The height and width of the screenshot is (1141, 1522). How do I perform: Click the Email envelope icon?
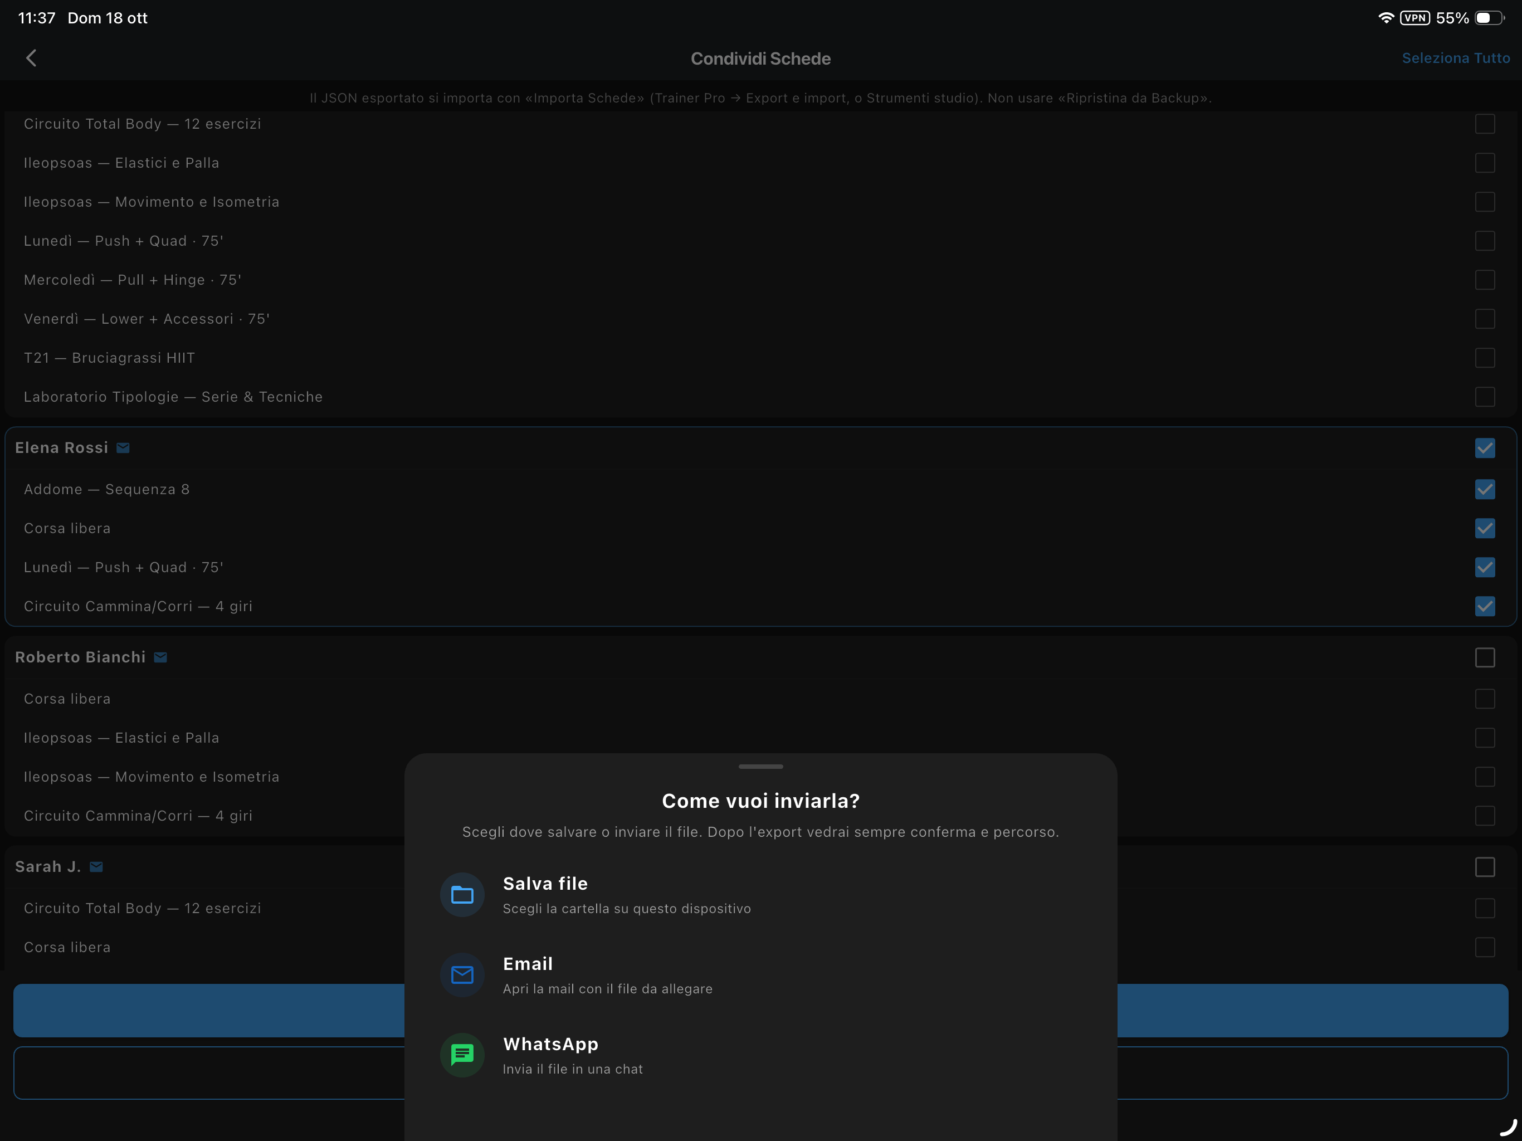coord(462,974)
